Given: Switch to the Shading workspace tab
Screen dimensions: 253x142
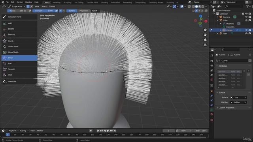Looking at the screenshot, I should 104,2.
